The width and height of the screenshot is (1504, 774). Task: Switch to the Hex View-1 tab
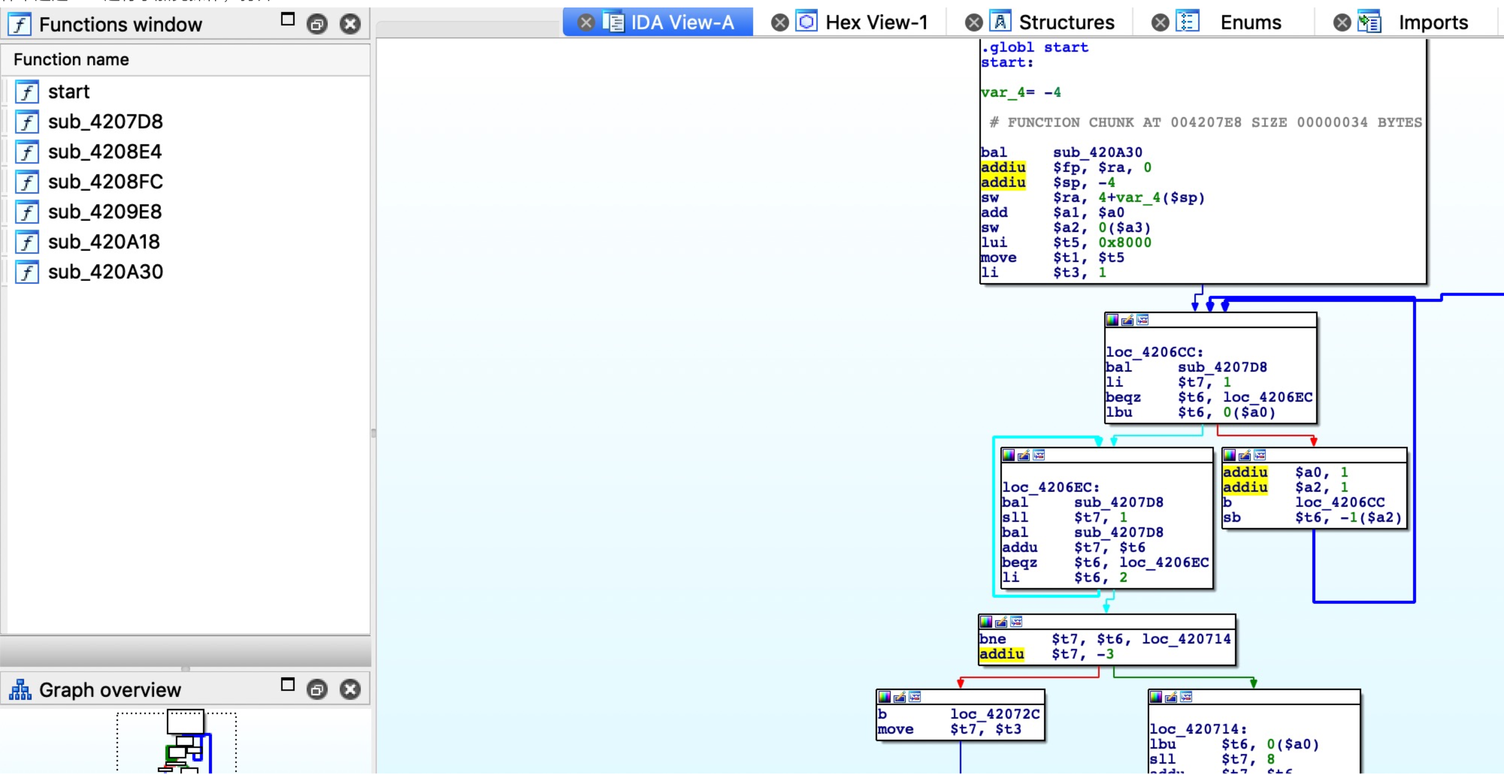click(875, 22)
